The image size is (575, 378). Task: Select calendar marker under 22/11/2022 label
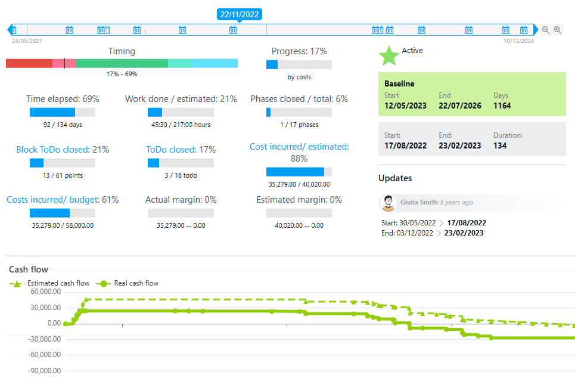(x=233, y=30)
